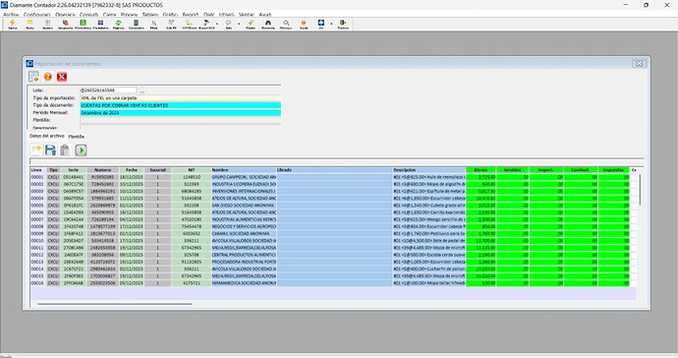Select the Tipo de importación field

pos(181,98)
